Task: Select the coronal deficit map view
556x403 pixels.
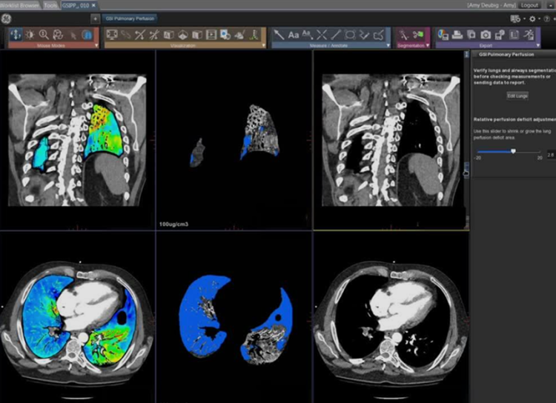Action: click(234, 140)
